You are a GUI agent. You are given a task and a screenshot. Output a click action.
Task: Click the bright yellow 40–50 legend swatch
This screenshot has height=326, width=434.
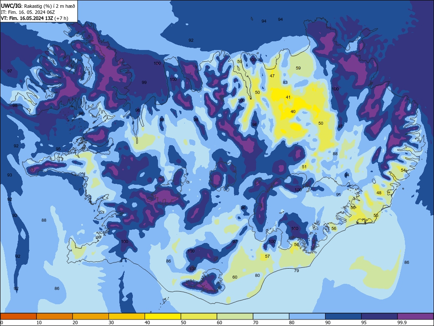[163, 316]
